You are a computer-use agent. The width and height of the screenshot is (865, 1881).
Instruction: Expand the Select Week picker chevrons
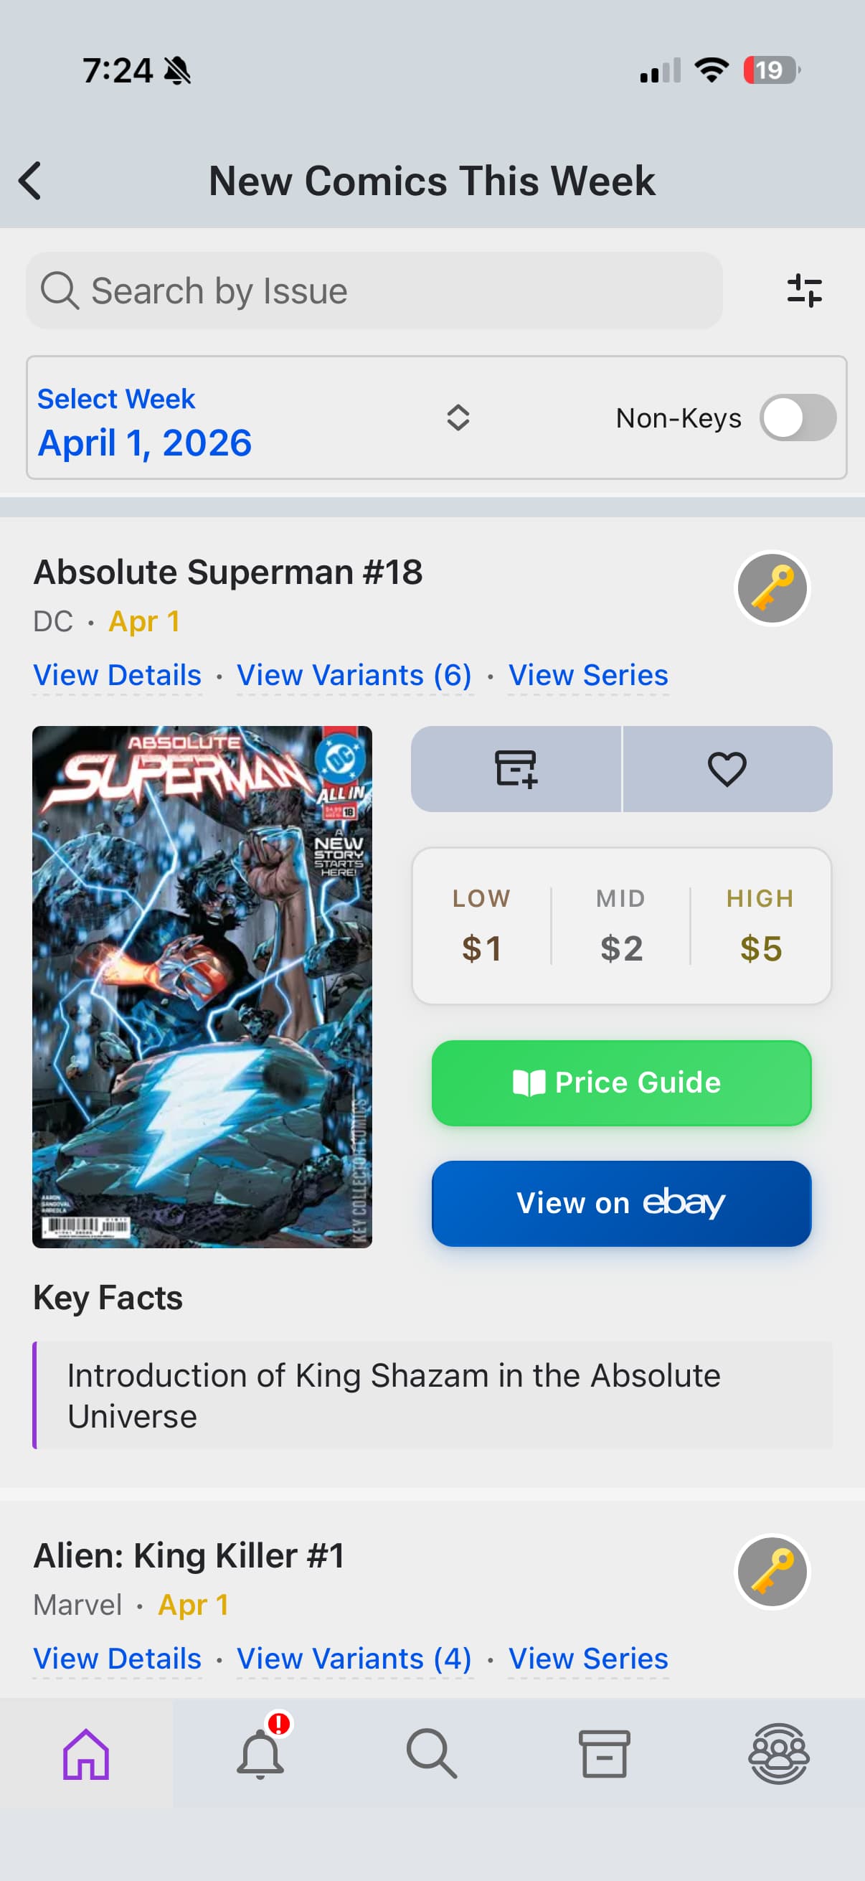click(x=458, y=418)
